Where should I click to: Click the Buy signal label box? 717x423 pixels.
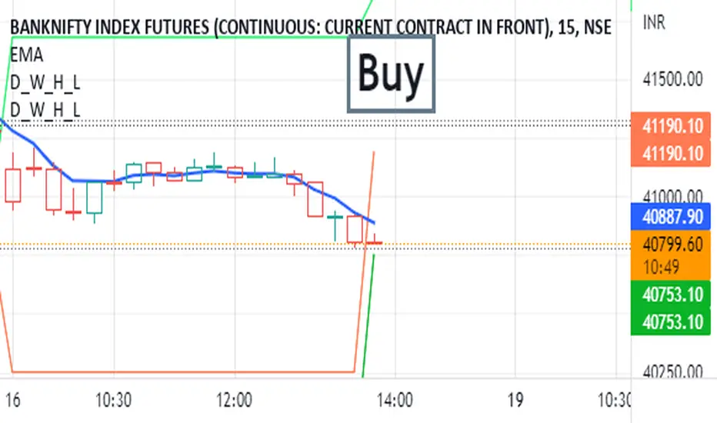[391, 75]
